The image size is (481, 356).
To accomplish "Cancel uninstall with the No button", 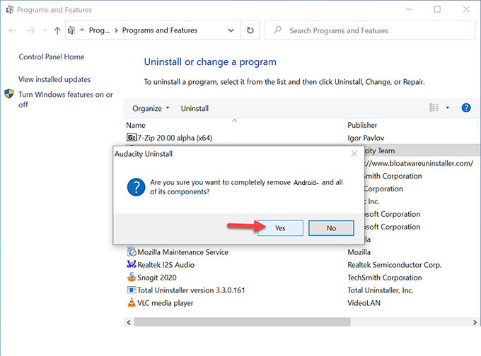I will (x=331, y=228).
